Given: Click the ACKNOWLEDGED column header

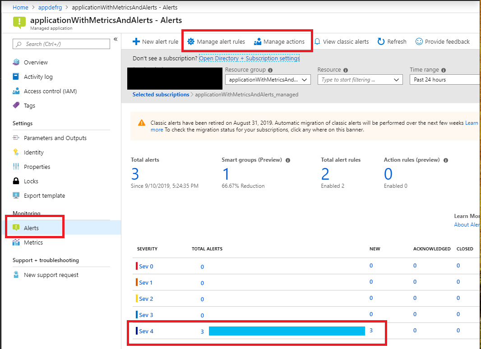Looking at the screenshot, I should point(432,249).
